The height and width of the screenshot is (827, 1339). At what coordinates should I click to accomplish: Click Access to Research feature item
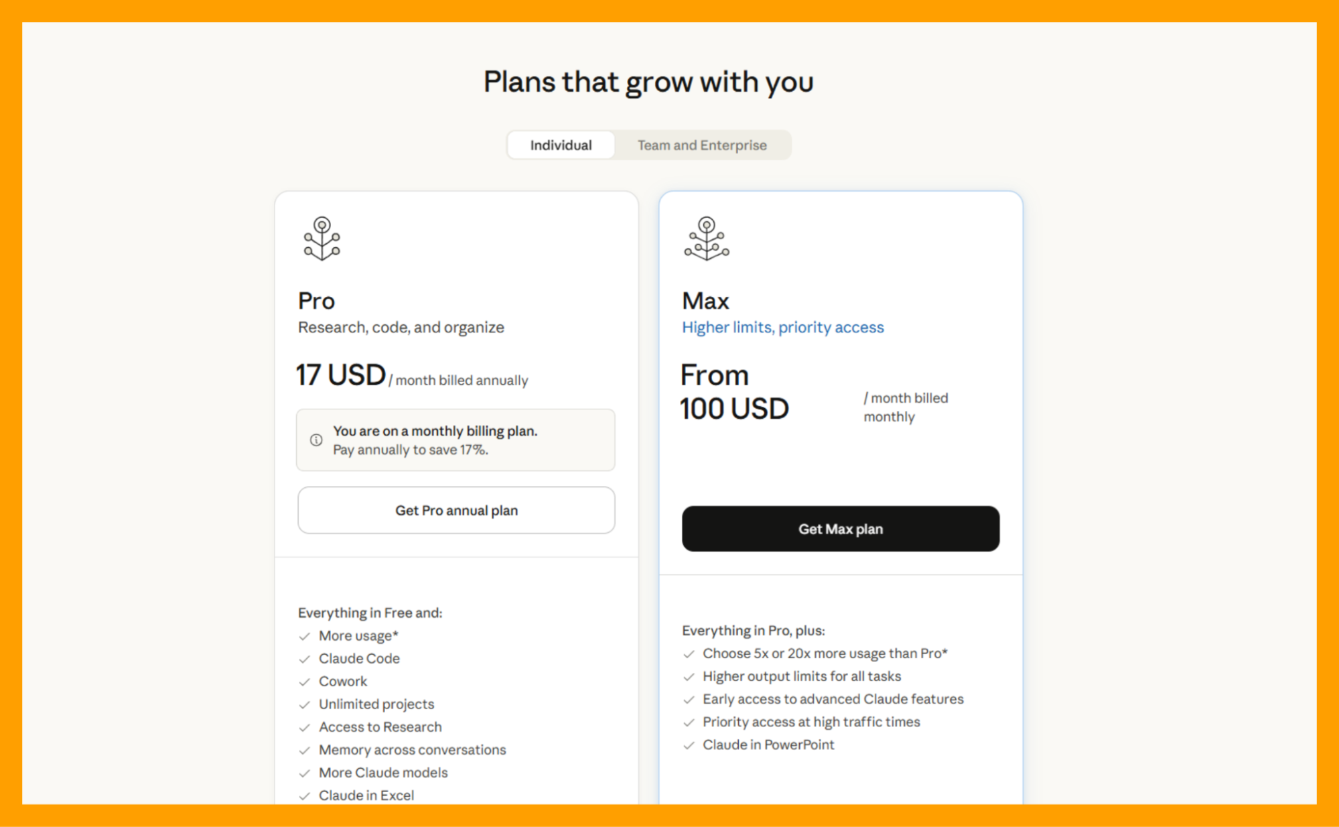380,727
